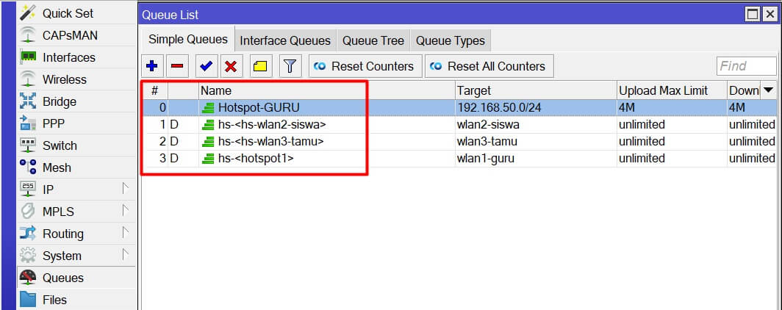The image size is (782, 310).
Task: Open Queues in the sidebar
Action: pos(62,278)
